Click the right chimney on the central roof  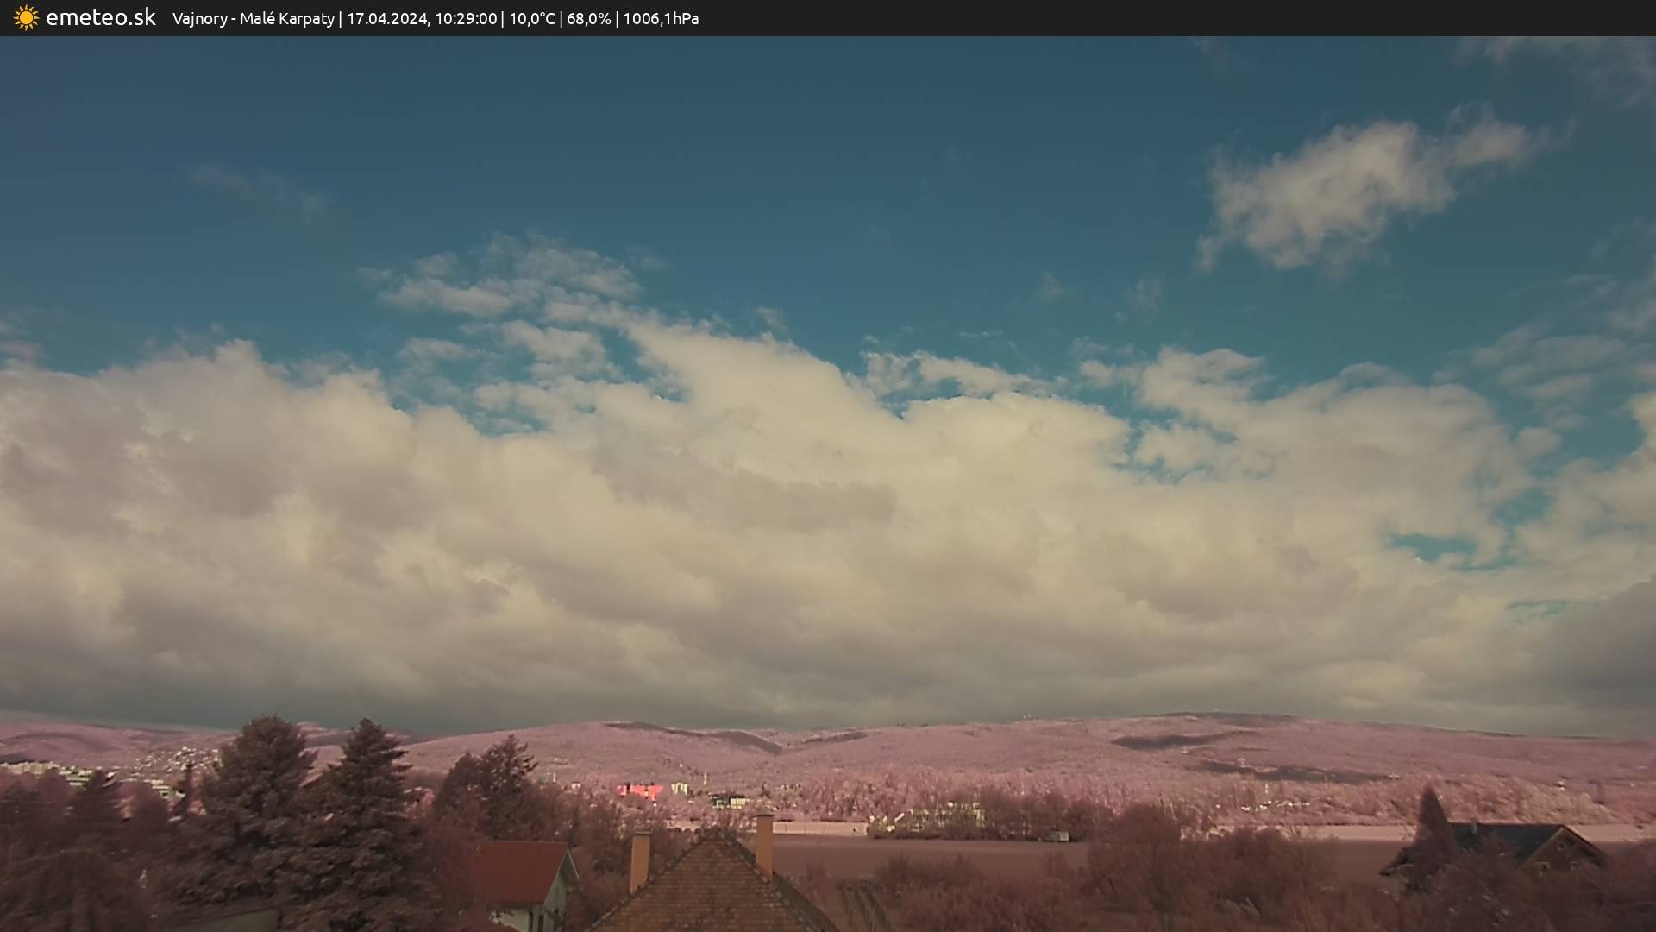click(764, 842)
